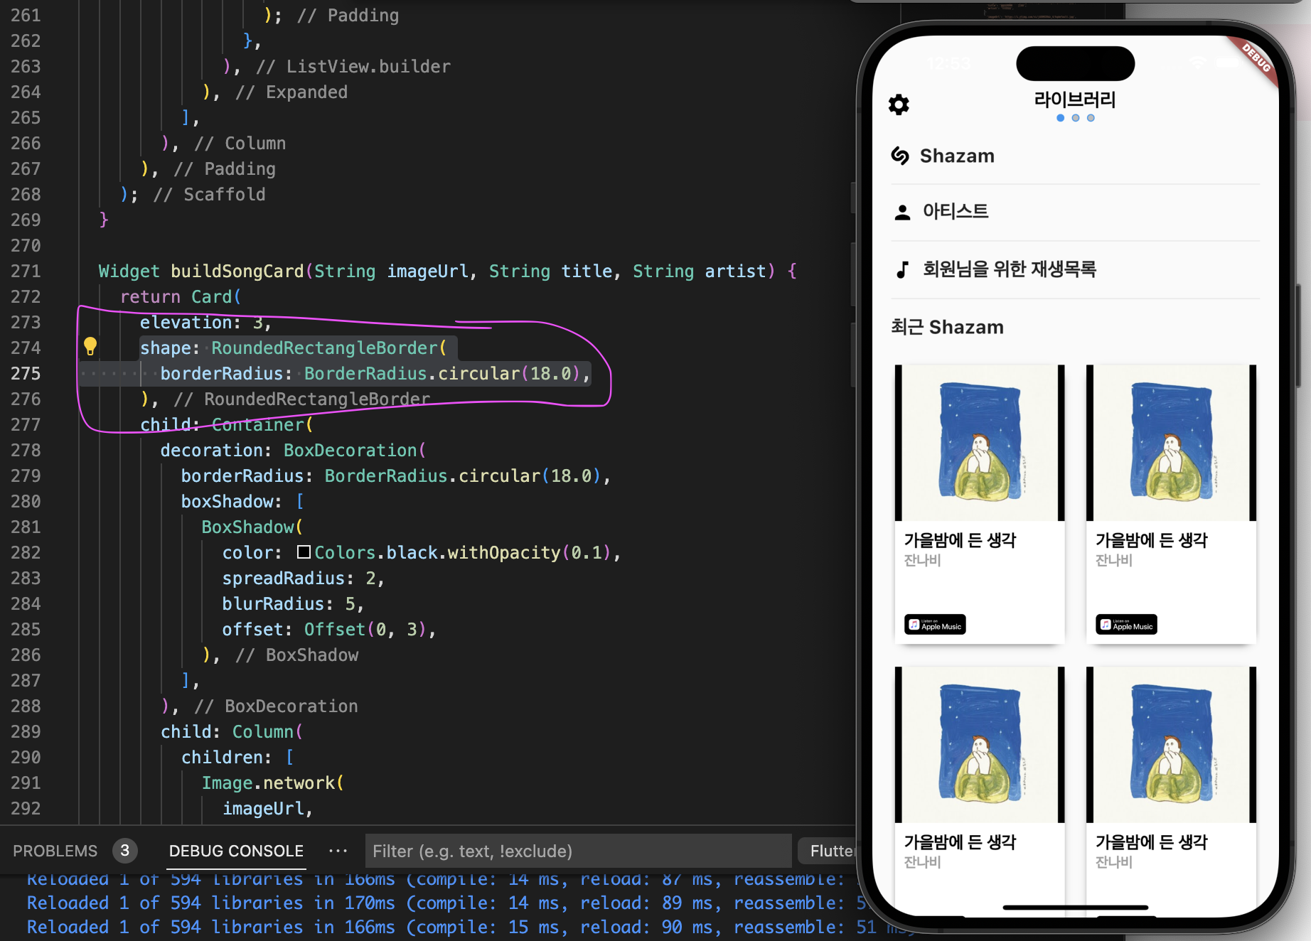Click line number 275 in the gutter
Image resolution: width=1311 pixels, height=941 pixels.
pos(26,373)
